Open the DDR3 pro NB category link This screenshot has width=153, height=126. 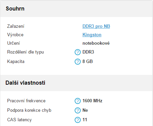tap(96, 26)
